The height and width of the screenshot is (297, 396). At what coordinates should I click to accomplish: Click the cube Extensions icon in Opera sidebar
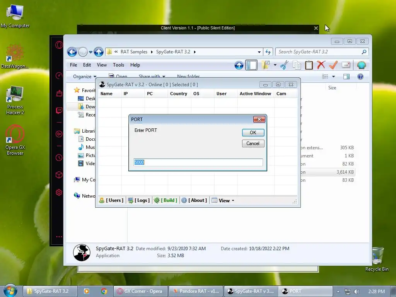(59, 175)
